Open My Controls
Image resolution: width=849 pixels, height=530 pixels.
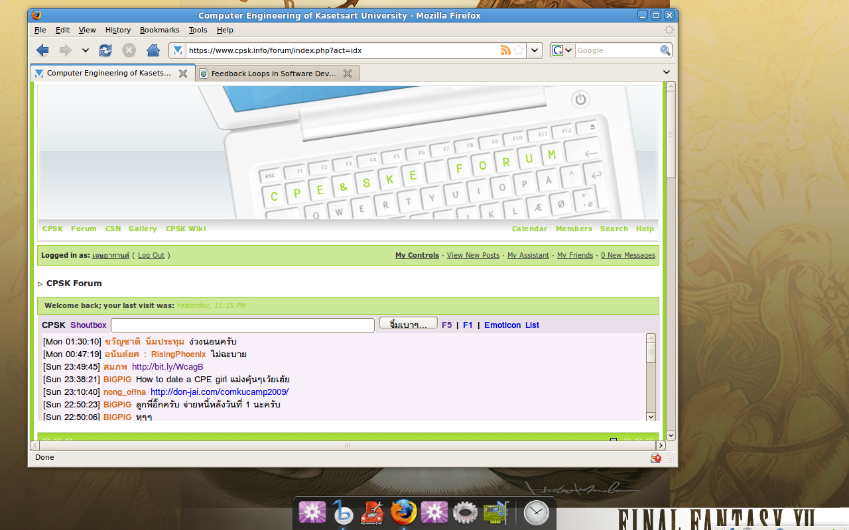417,255
